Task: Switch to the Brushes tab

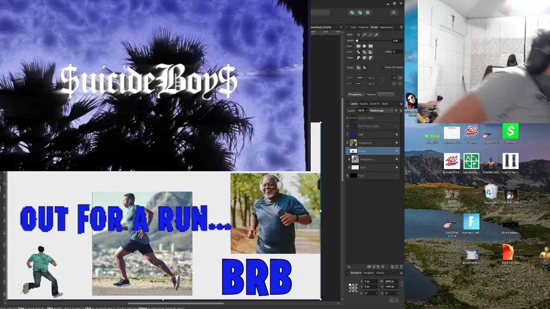Action: point(364,103)
